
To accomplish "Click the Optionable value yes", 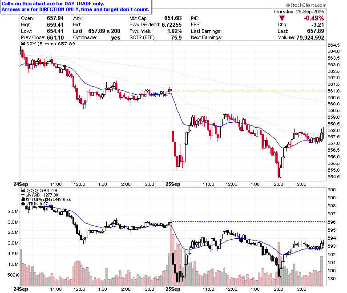I will pos(116,38).
